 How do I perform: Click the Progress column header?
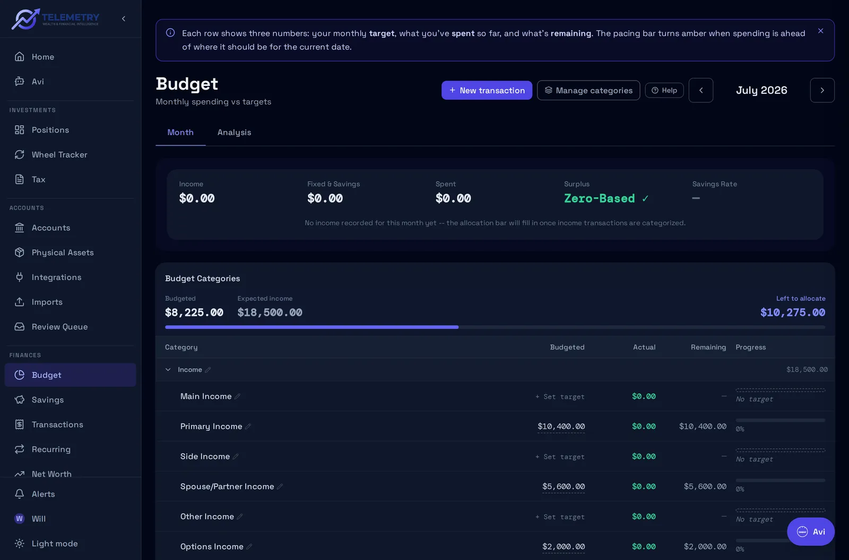click(750, 347)
